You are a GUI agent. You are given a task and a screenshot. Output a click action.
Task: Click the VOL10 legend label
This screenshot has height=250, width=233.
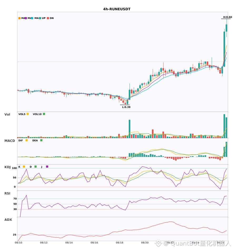[x=37, y=114]
